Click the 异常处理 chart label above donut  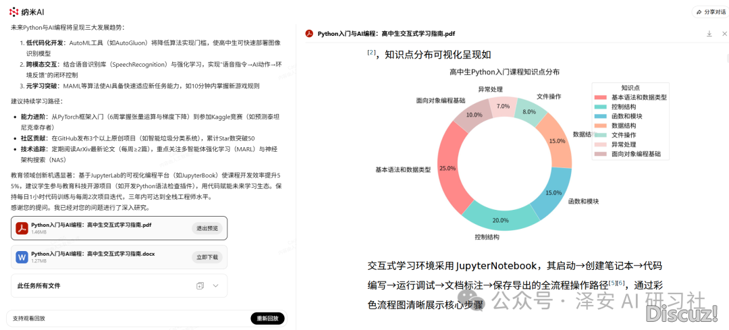click(490, 89)
